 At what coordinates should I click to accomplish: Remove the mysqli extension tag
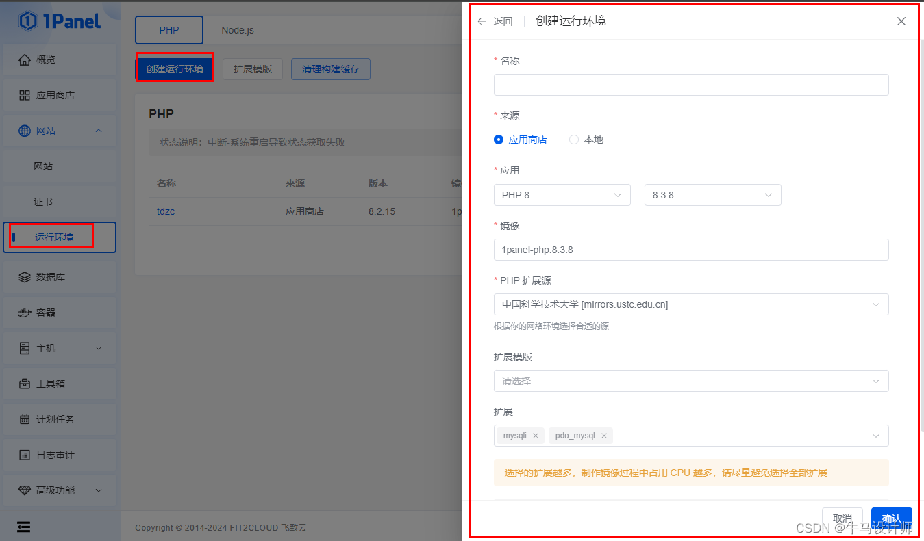pyautogui.click(x=536, y=436)
